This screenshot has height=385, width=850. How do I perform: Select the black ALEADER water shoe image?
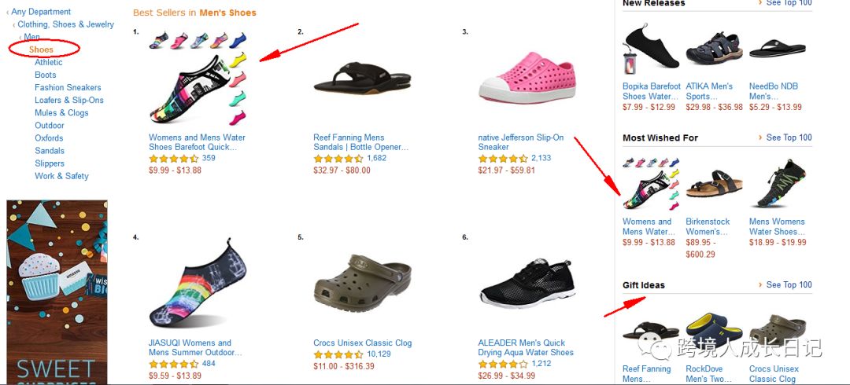pos(527,284)
